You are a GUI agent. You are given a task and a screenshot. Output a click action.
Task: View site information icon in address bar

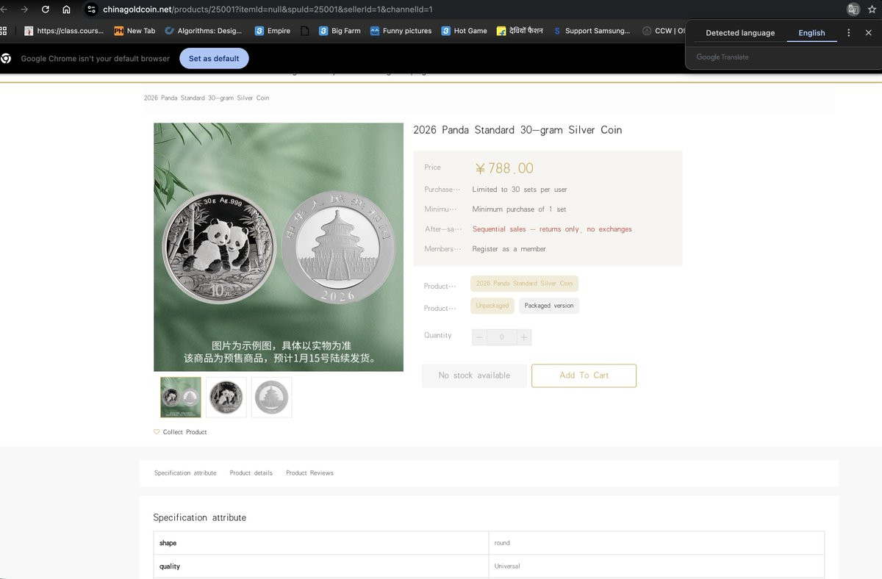click(x=91, y=10)
